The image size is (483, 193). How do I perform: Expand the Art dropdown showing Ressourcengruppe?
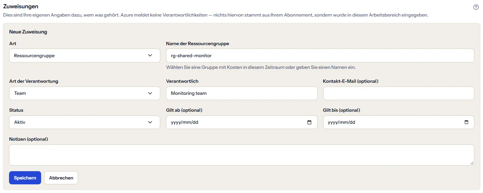pyautogui.click(x=84, y=55)
